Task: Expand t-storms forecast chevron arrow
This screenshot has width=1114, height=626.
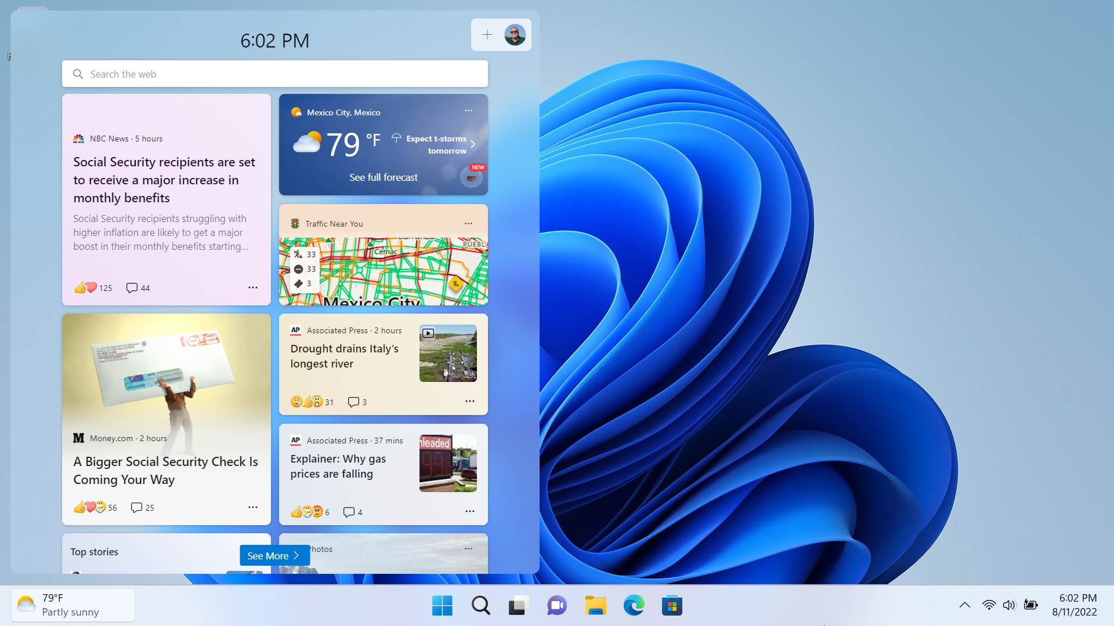Action: tap(473, 144)
